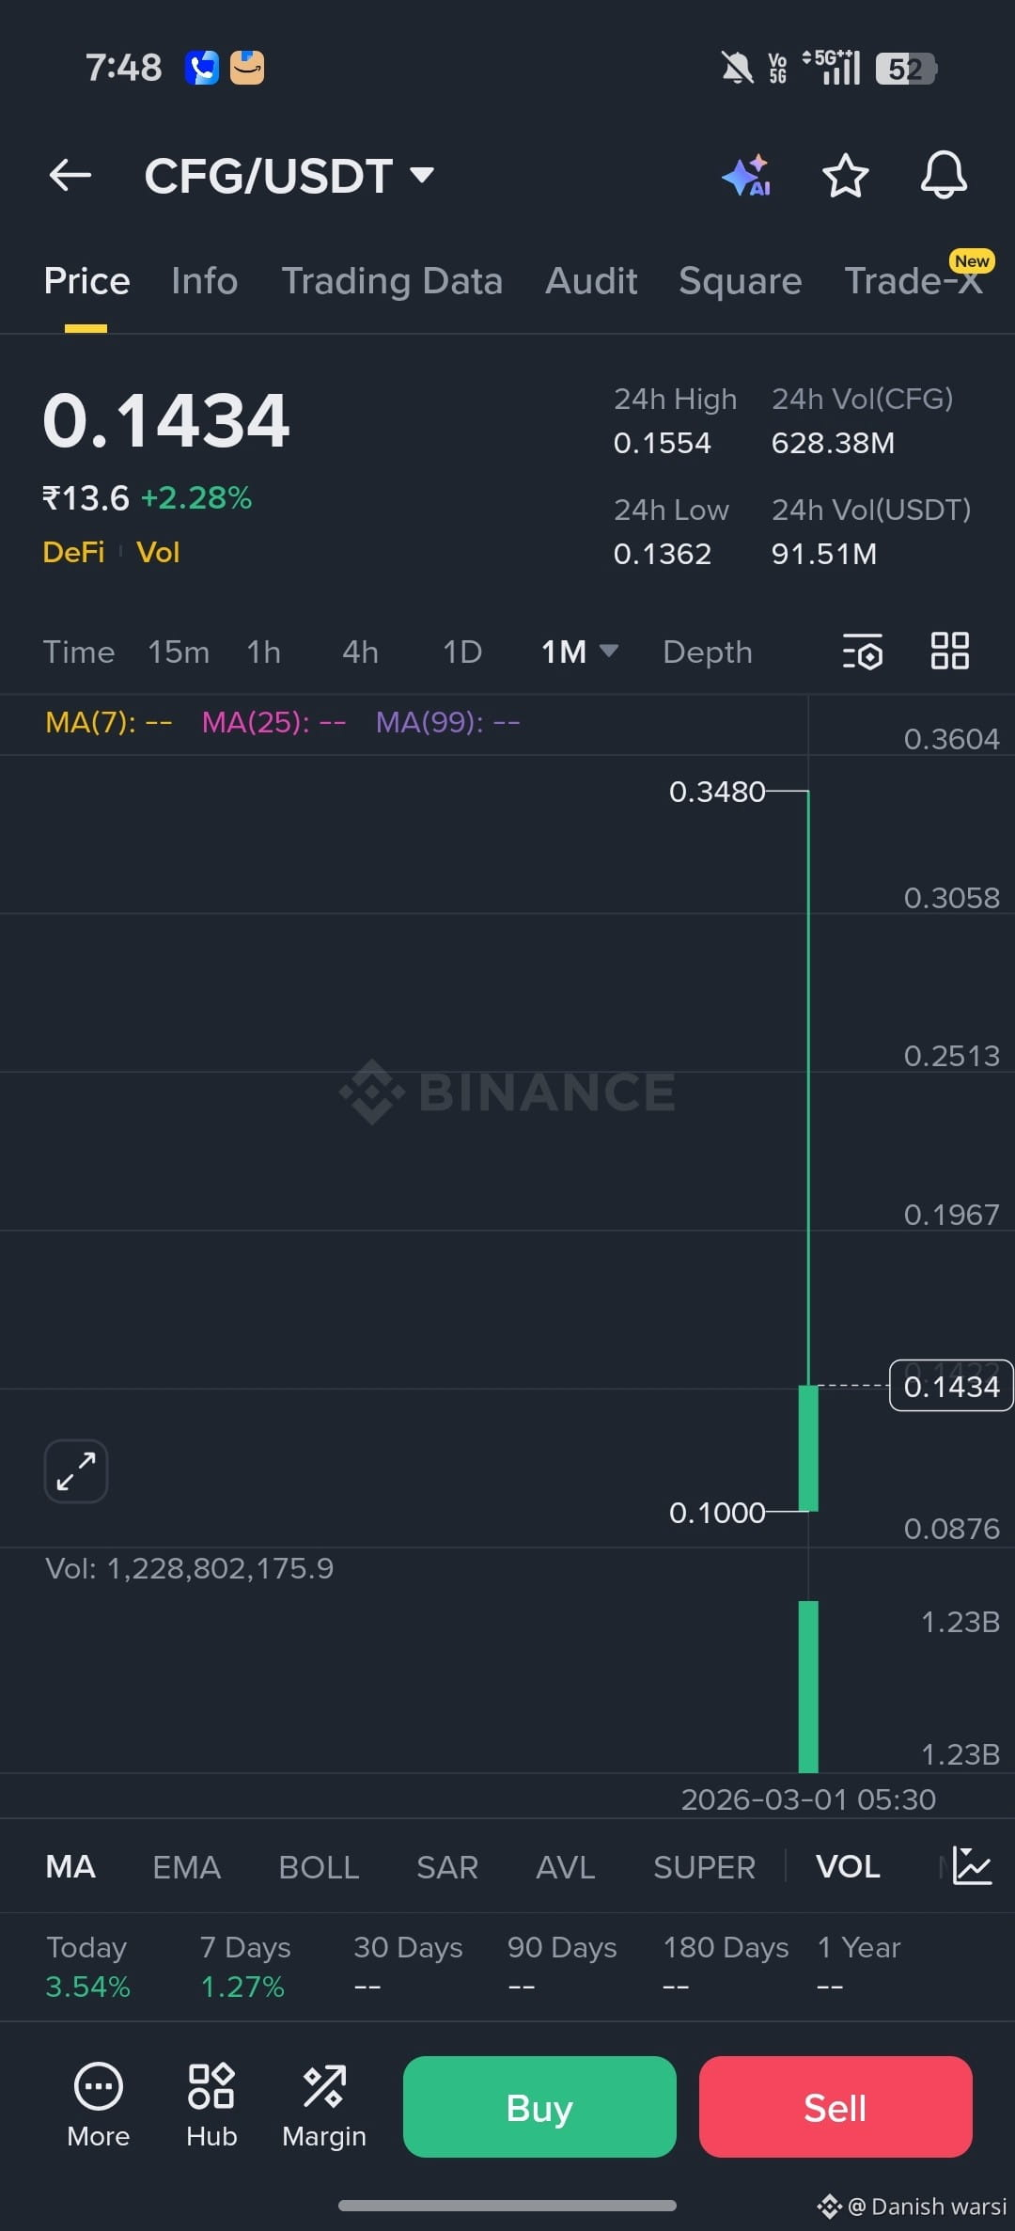The width and height of the screenshot is (1015, 2231).
Task: Open the AI sparkle assistant icon
Action: point(747,176)
